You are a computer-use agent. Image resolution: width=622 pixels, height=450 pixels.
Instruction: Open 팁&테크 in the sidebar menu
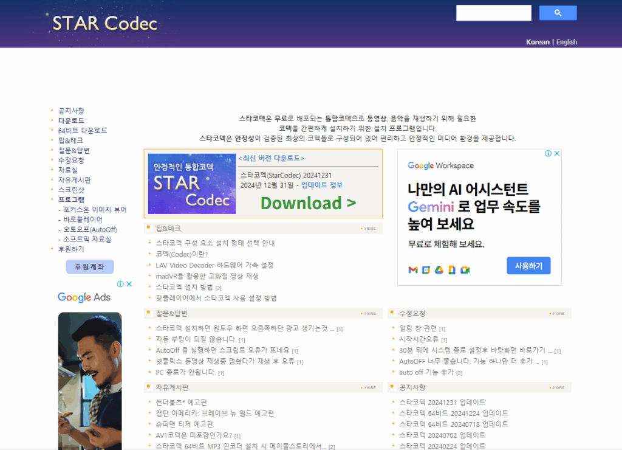click(70, 140)
